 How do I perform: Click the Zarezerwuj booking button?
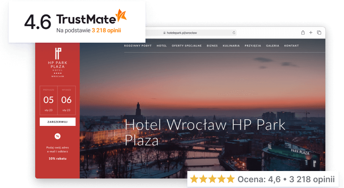[x=58, y=122]
